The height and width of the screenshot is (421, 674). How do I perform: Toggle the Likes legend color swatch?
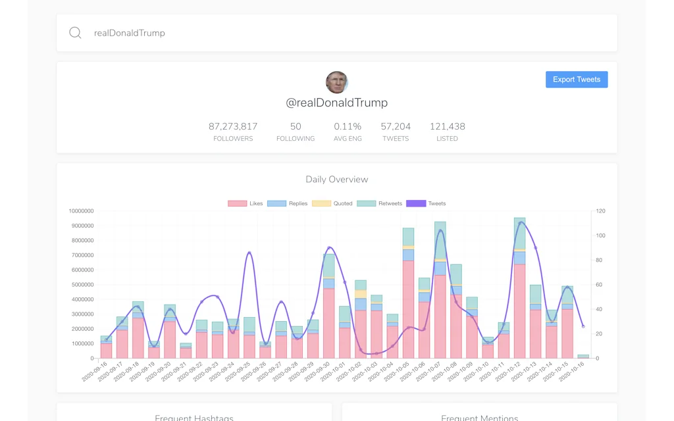(x=237, y=204)
